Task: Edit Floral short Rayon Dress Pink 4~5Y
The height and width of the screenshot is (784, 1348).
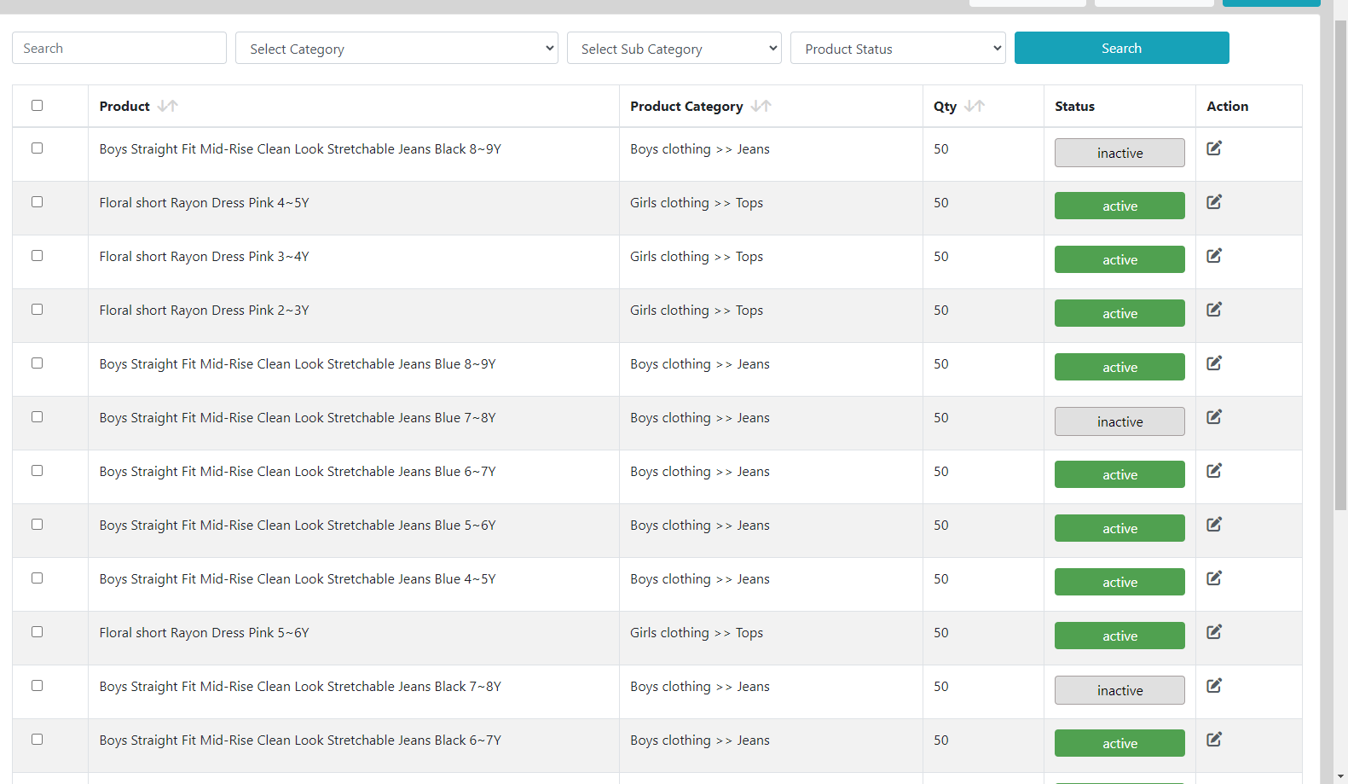Action: [x=1214, y=202]
